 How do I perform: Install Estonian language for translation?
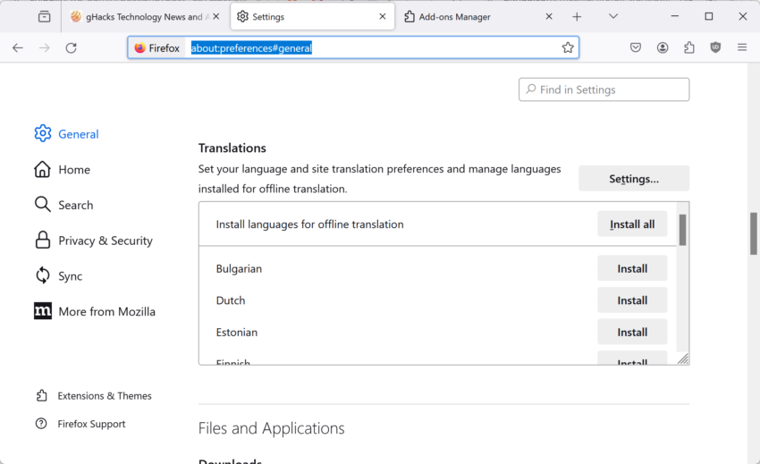tap(632, 332)
